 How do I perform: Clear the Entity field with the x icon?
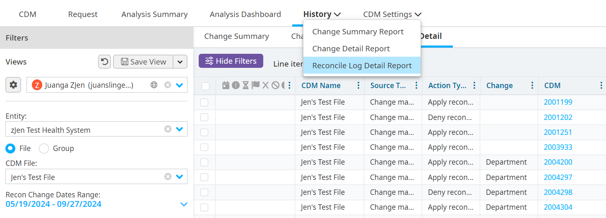tap(168, 129)
